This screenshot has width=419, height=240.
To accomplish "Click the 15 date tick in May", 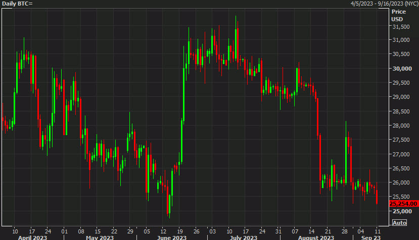I will pos(98,231).
